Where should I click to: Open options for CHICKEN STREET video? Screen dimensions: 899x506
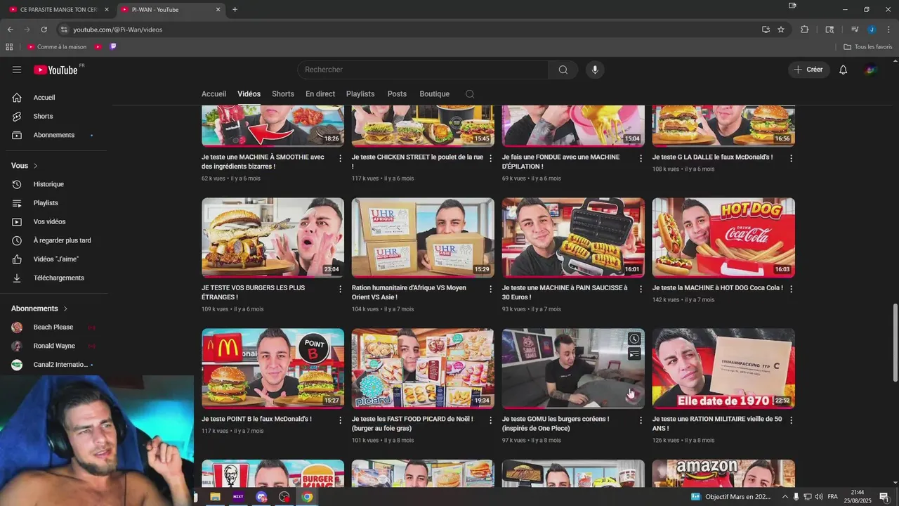coord(491,158)
